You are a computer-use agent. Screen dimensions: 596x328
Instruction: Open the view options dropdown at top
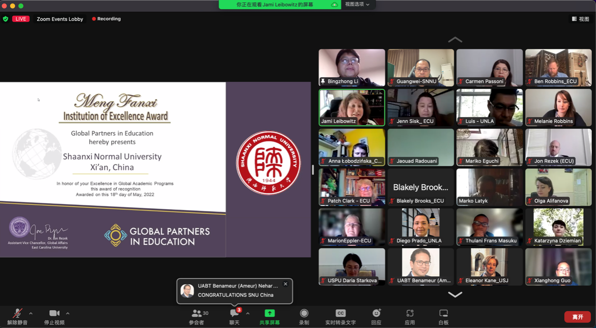(x=357, y=4)
